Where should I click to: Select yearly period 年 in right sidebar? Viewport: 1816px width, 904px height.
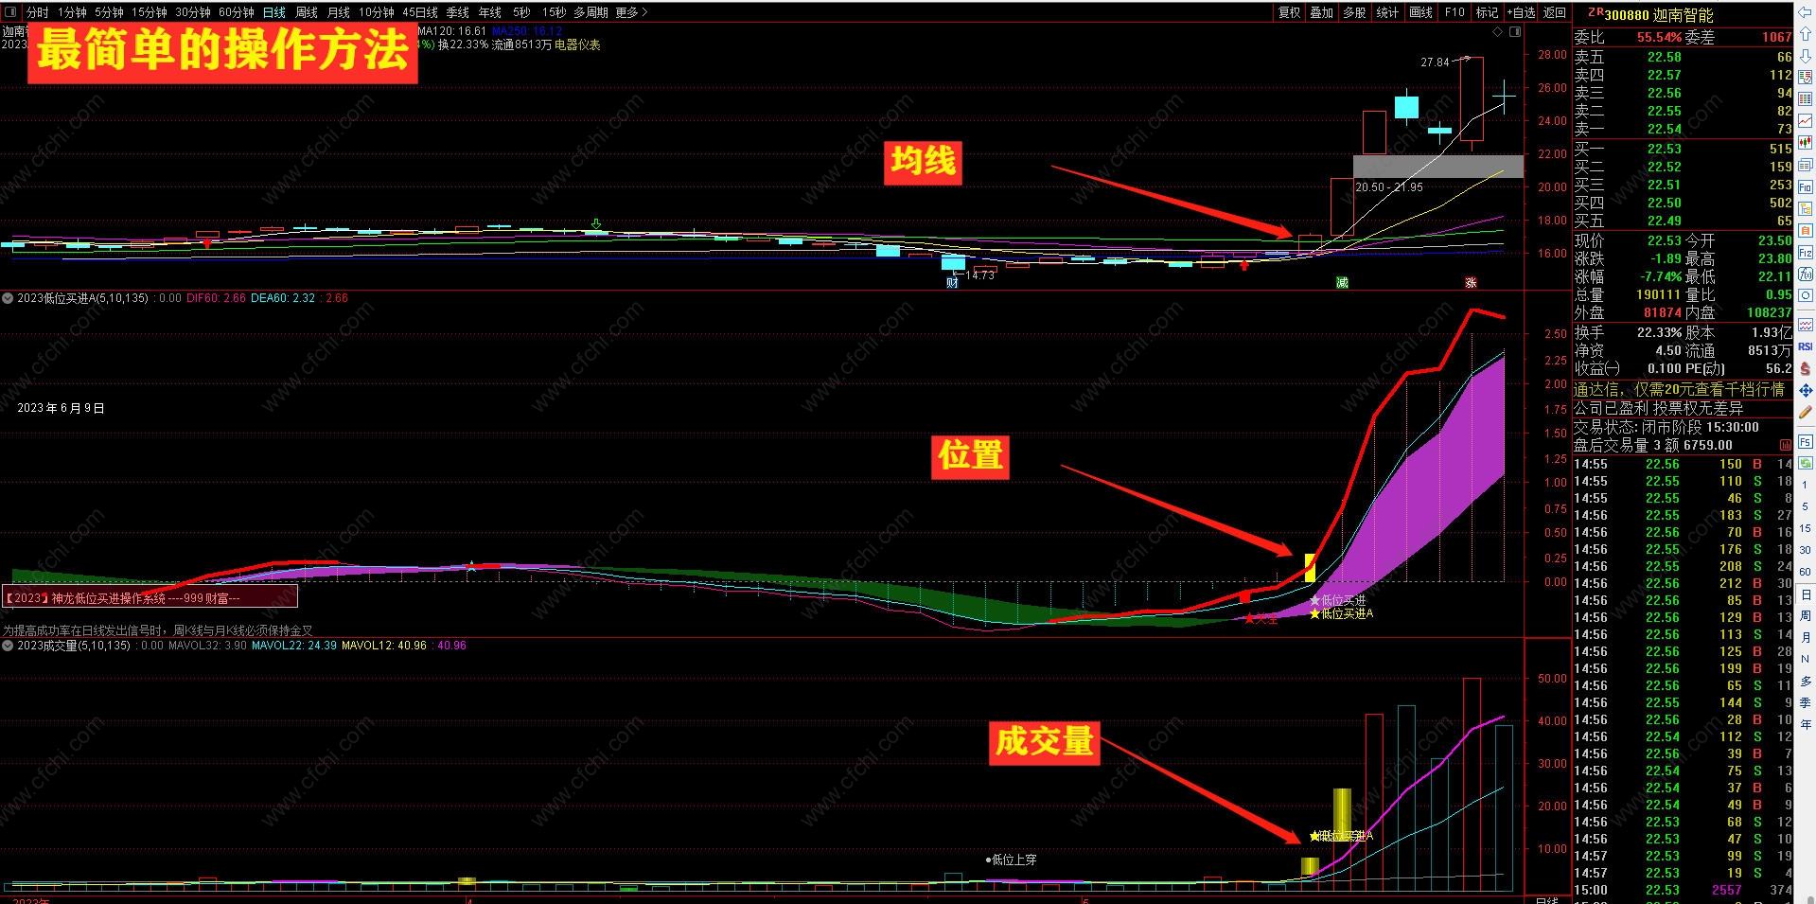click(x=1806, y=724)
